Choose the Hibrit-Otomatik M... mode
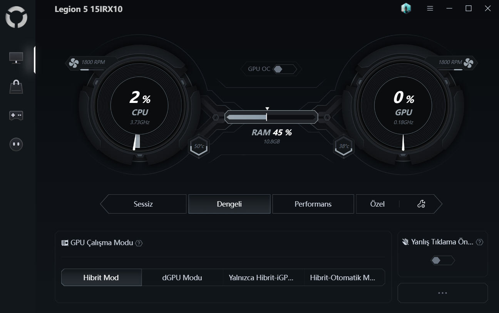 tap(345, 278)
